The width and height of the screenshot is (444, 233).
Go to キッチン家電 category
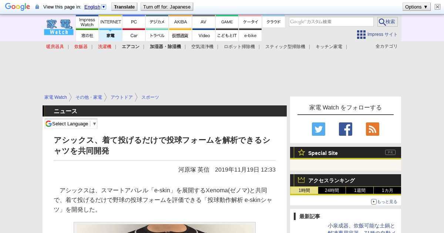[x=329, y=47]
